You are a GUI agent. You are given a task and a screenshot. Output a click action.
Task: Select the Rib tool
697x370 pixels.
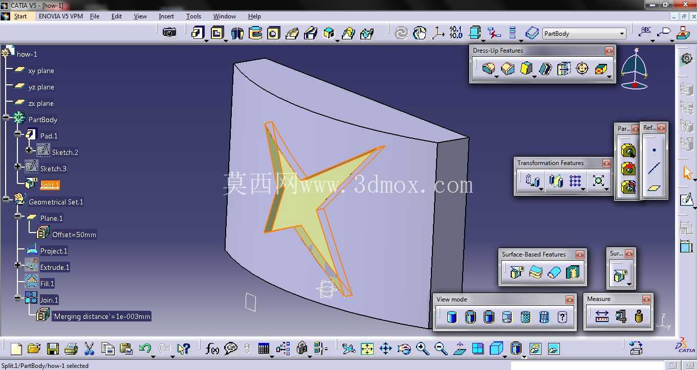click(x=292, y=33)
